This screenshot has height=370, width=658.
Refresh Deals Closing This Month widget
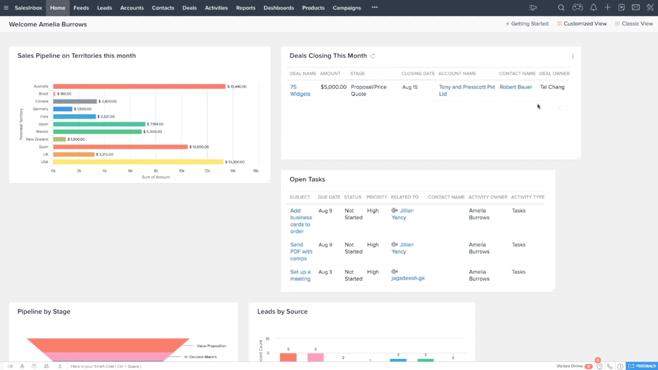coord(373,56)
